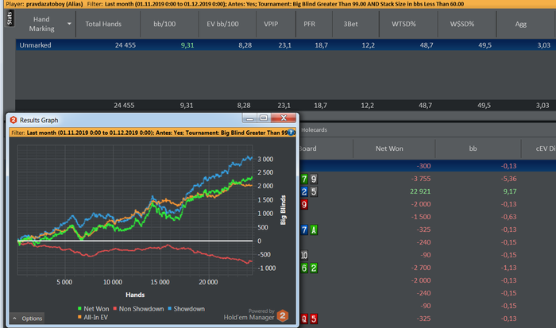Sort by Total Hands column header
Image resolution: width=556 pixels, height=328 pixels.
click(x=103, y=24)
